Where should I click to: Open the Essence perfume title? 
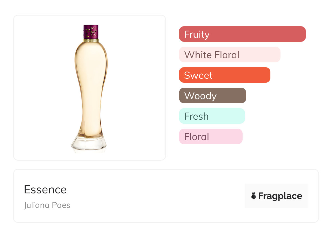[45, 190]
